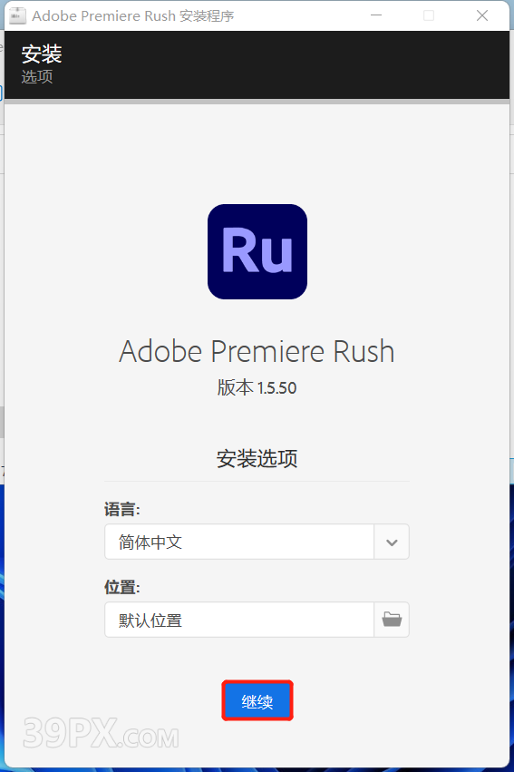Close the Adobe Premiere Rush installer window
The height and width of the screenshot is (772, 514).
point(482,15)
